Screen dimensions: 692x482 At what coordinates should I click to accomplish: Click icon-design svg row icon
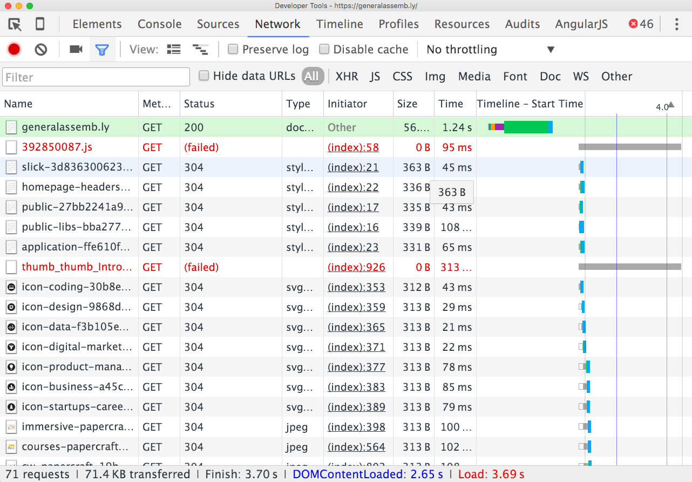11,307
